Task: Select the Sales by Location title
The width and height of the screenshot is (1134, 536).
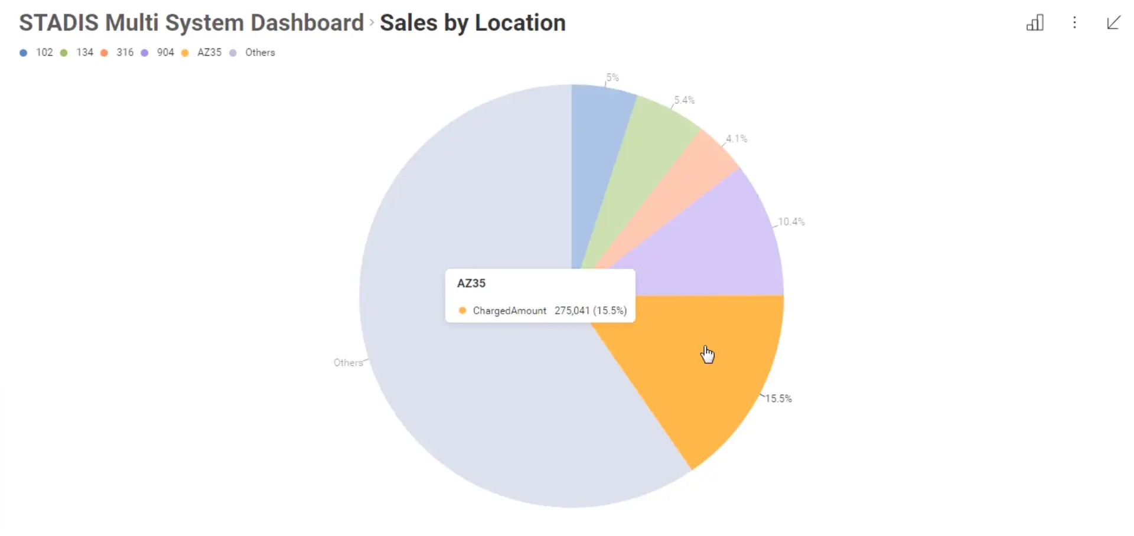Action: click(472, 22)
